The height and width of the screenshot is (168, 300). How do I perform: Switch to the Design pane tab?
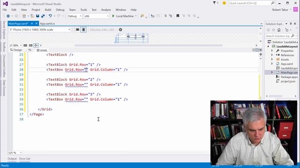click(16, 50)
